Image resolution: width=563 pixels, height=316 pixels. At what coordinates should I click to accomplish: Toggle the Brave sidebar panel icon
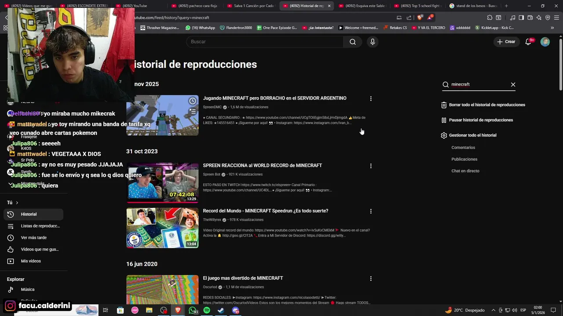pos(521,18)
